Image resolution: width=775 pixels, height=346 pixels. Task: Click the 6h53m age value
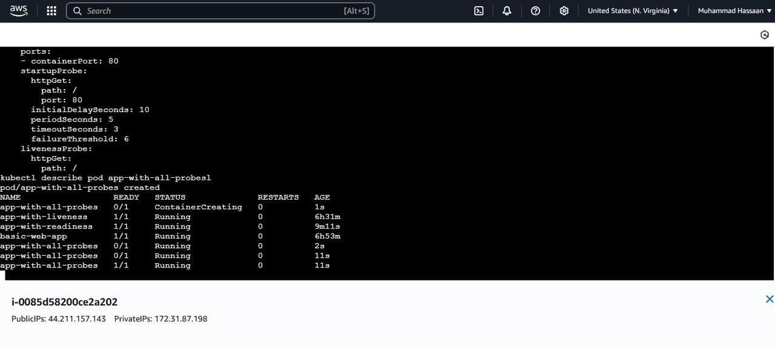[328, 236]
